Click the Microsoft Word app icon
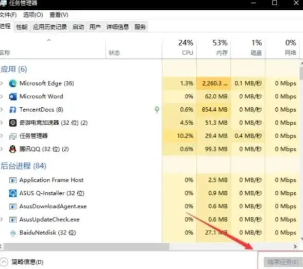The height and width of the screenshot is (269, 303). click(x=13, y=96)
